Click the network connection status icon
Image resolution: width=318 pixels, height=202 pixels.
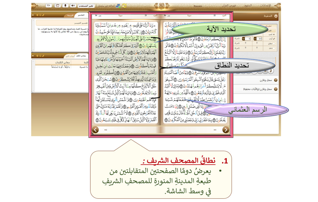point(118,6)
